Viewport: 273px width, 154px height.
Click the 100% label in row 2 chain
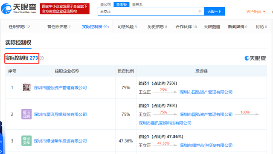tap(245, 112)
